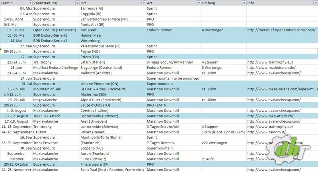This screenshot has width=318, height=172.
Task: Select the cell 'Punta Ala (GR)'
Action: pos(113,25)
